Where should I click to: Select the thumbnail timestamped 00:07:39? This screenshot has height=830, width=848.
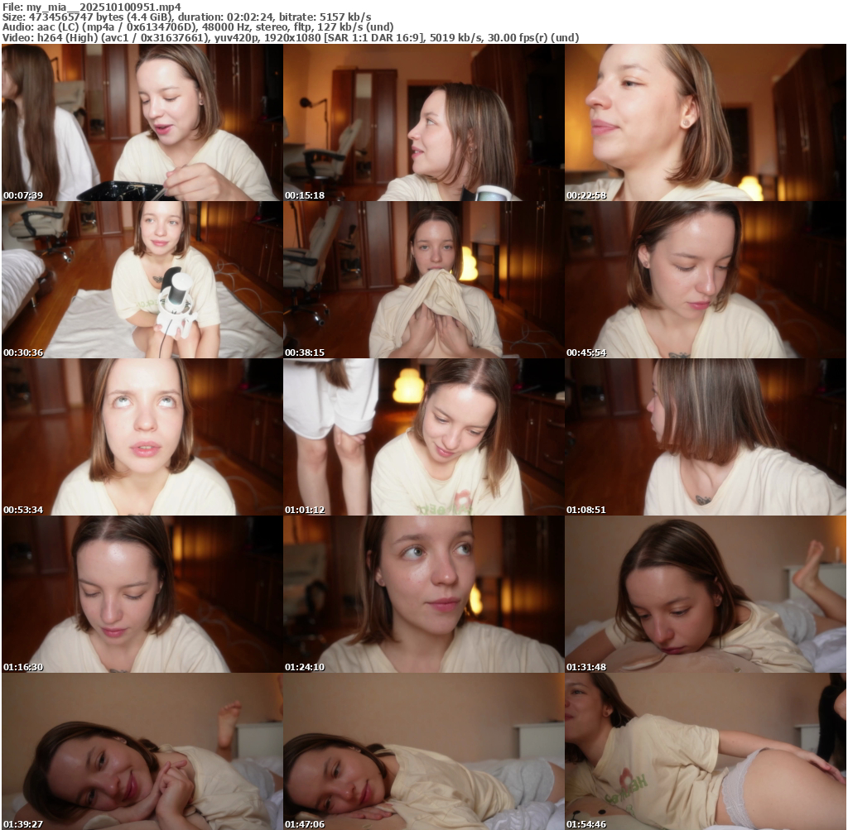tap(142, 122)
